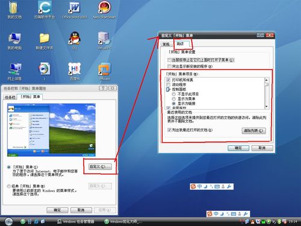The height and width of the screenshot is (226, 301).
Task: Click 取消 in the 任务栏和「开始」菜单属性 dialog
Action: tap(81, 210)
